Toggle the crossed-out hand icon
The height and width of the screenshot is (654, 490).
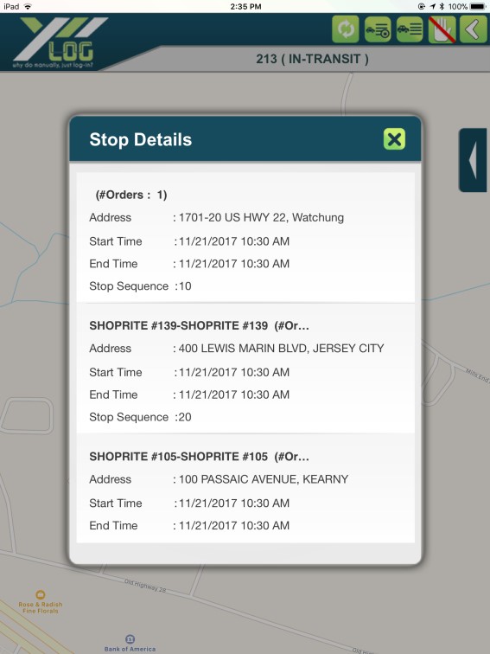coord(442,29)
